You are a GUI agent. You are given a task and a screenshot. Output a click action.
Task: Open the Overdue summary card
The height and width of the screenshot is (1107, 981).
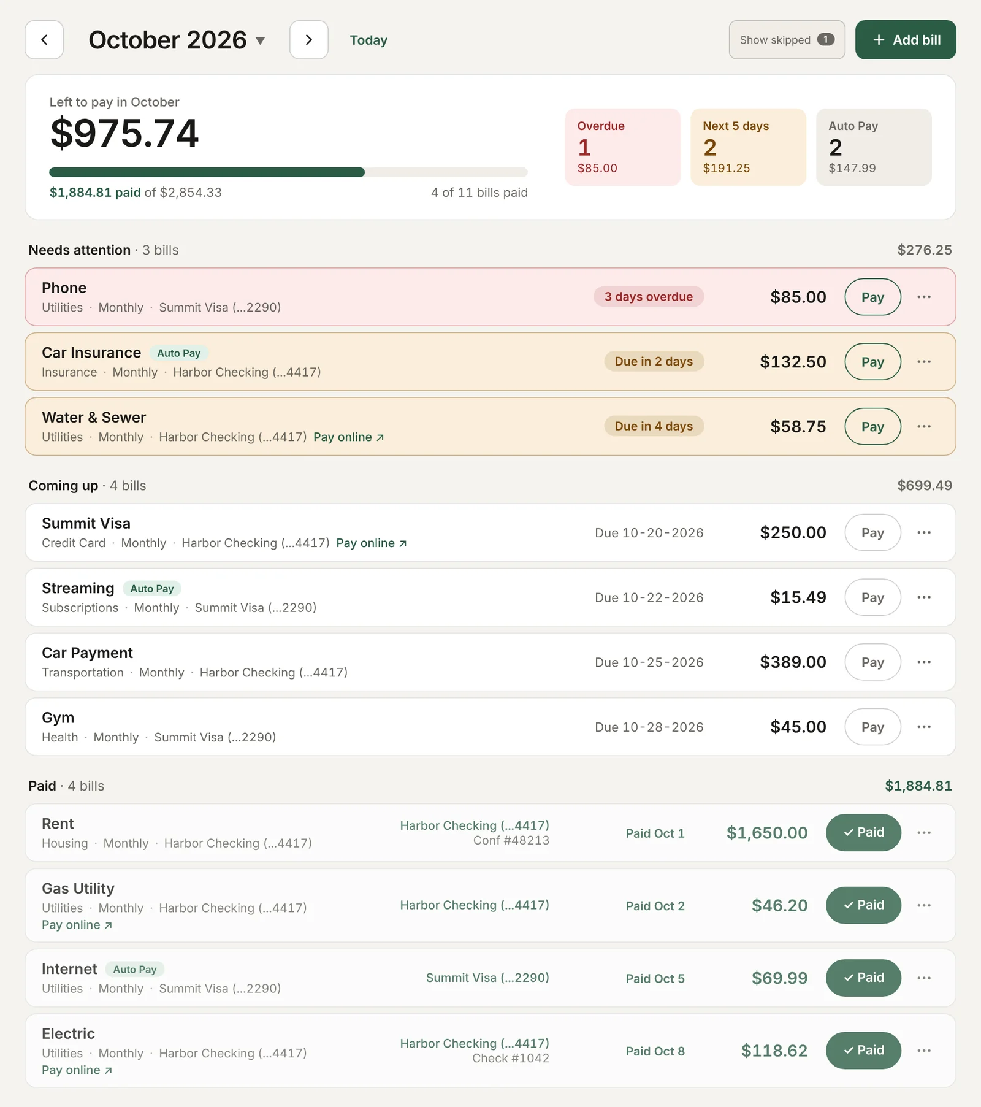click(x=623, y=147)
